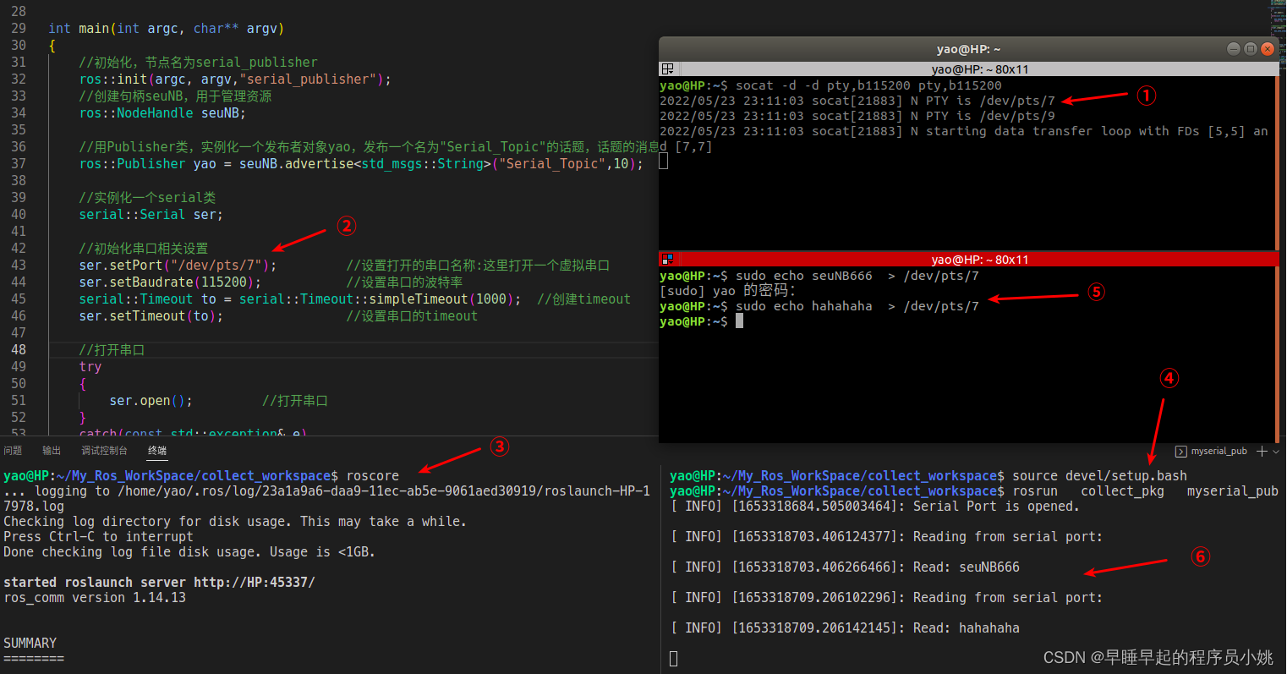
Task: Click the 'Read: hahahaha' log line
Action: [846, 628]
